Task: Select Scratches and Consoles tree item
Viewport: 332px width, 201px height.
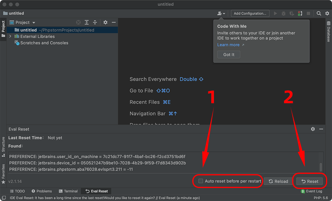Action: click(44, 43)
